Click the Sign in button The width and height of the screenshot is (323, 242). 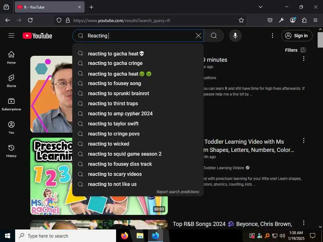point(297,36)
